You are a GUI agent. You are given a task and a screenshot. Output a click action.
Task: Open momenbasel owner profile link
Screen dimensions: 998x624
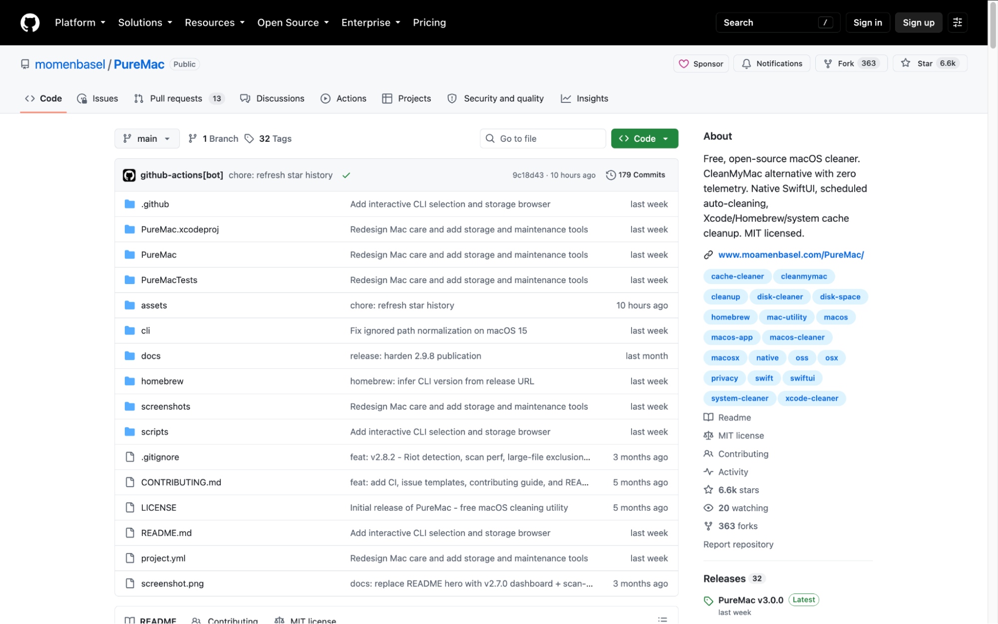click(70, 64)
